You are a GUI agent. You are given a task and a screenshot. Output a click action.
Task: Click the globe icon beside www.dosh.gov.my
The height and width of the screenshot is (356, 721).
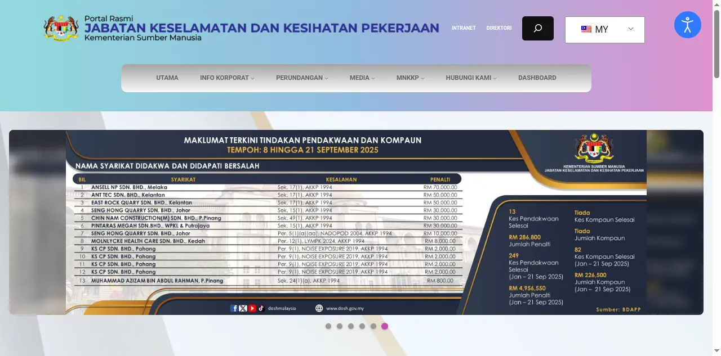point(319,308)
